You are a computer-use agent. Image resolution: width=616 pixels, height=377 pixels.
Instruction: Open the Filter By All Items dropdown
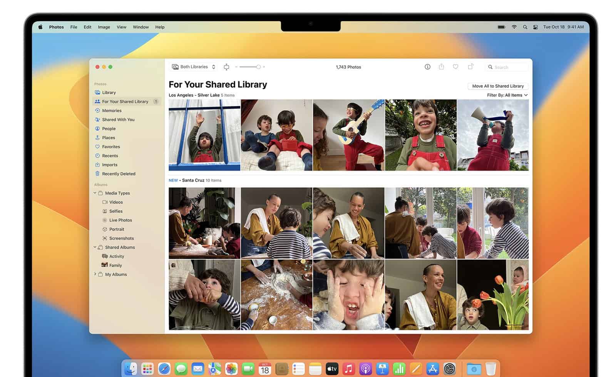[507, 95]
